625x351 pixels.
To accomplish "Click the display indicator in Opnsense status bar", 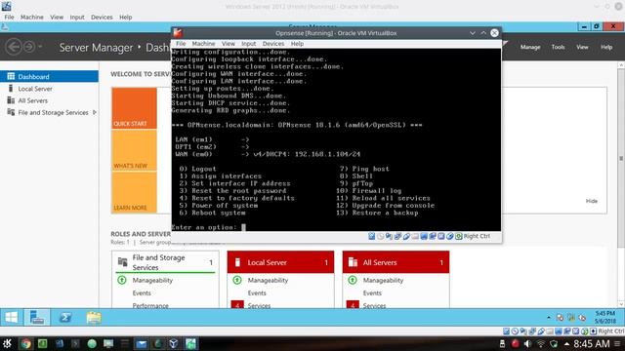I will pos(424,236).
